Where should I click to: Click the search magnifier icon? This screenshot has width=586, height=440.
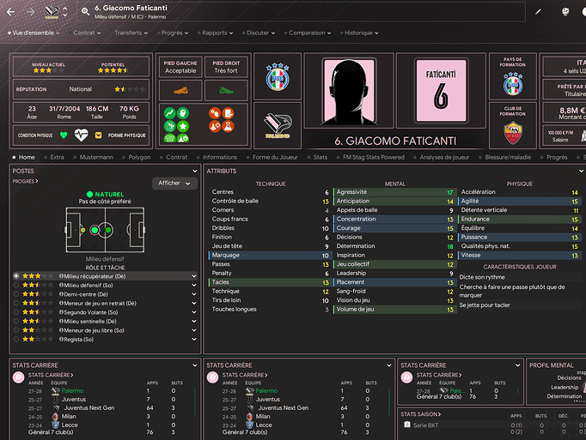[85, 12]
